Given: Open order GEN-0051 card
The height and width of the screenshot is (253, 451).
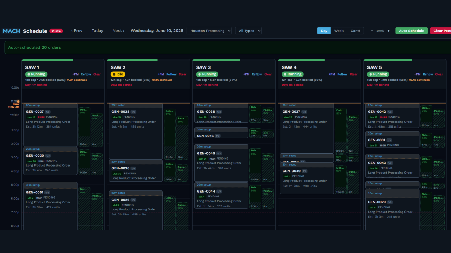Looking at the screenshot, I should (50, 206).
